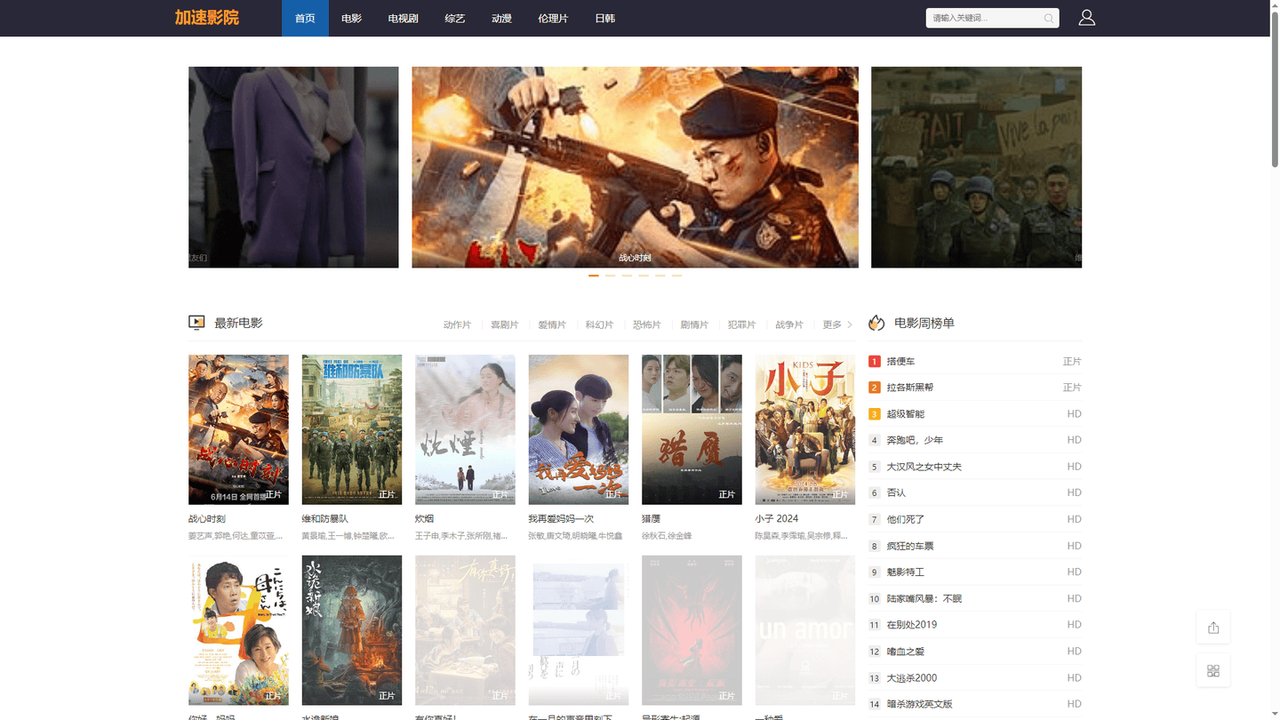Click the right carousel slide with soldiers

coord(976,167)
